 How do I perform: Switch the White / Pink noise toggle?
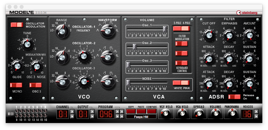tap(181, 83)
